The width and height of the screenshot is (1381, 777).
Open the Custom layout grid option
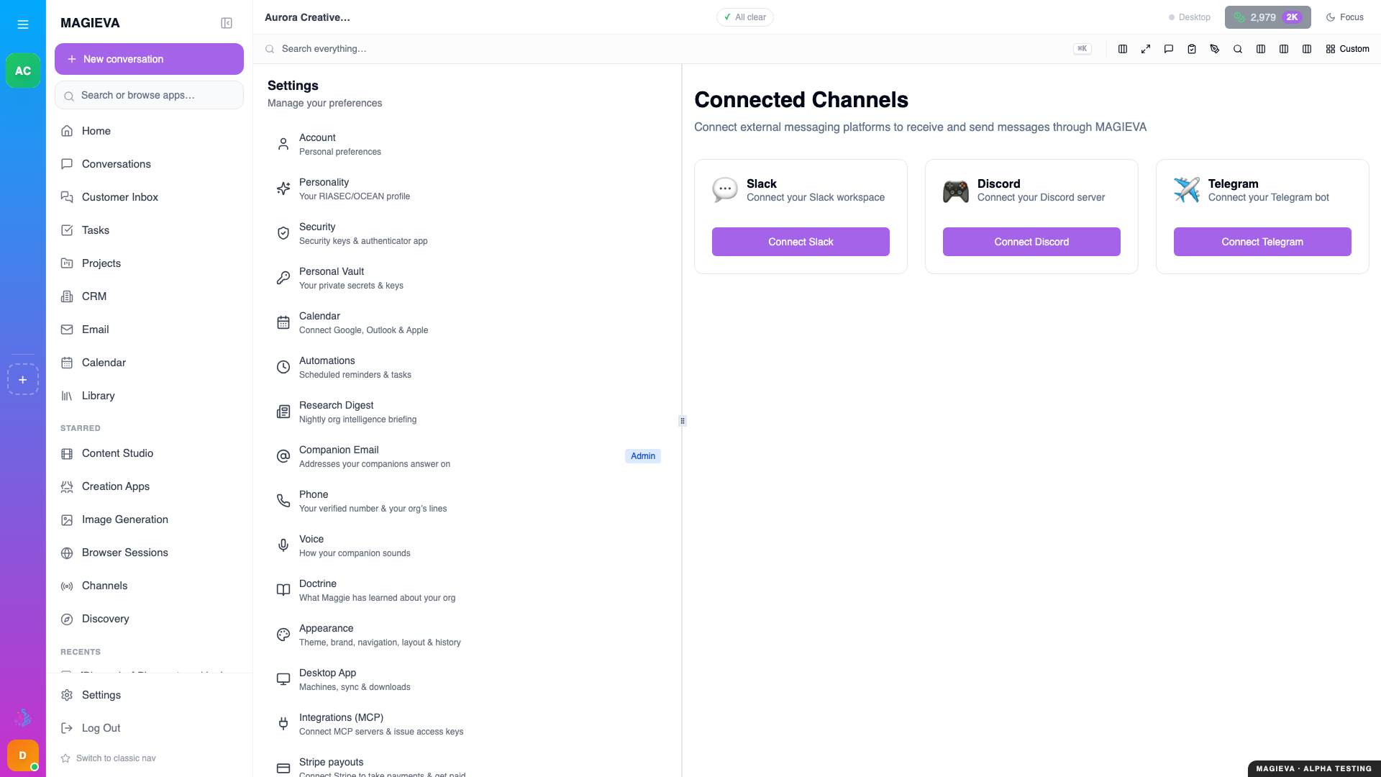1348,49
